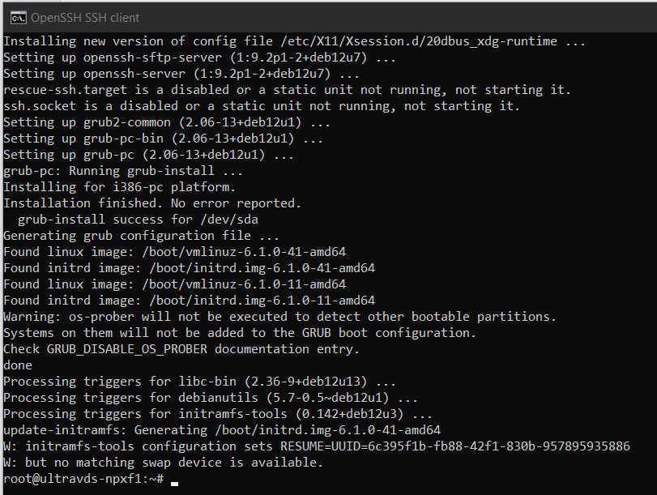Click the 'grub-install success for /dev/sda' line
Viewport: 657px width, 495px height.
[138, 220]
